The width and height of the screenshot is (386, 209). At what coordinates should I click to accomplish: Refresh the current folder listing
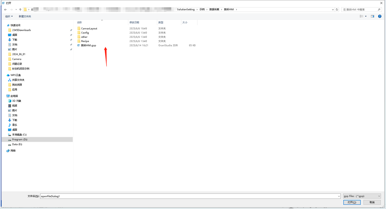point(337,9)
